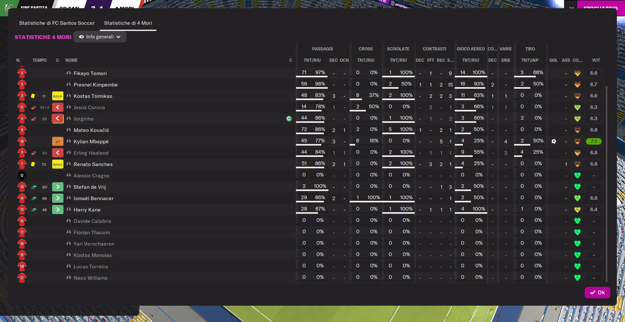The image size is (625, 322).
Task: Click Kostas Tsimikas' yellow card icon
Action: (33, 96)
